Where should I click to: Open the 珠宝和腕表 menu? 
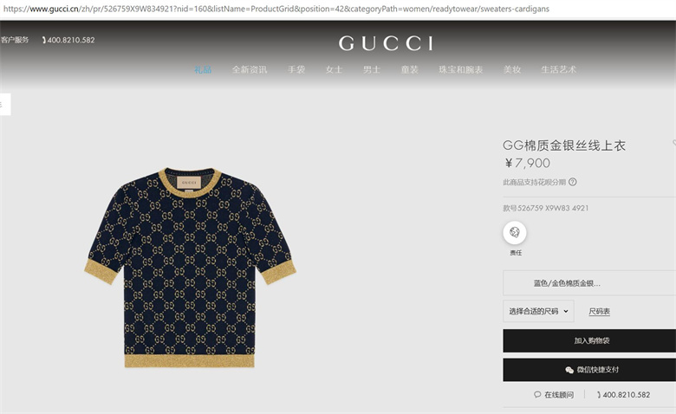coord(460,69)
